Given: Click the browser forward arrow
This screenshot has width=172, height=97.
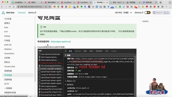Looking at the screenshot, I should 6,7.
